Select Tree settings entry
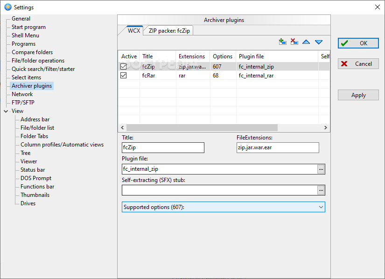Viewport: 385px width, 279px height. point(26,153)
